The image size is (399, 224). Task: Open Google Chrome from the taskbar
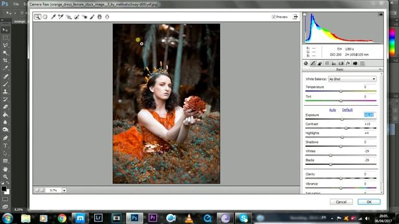62,218
